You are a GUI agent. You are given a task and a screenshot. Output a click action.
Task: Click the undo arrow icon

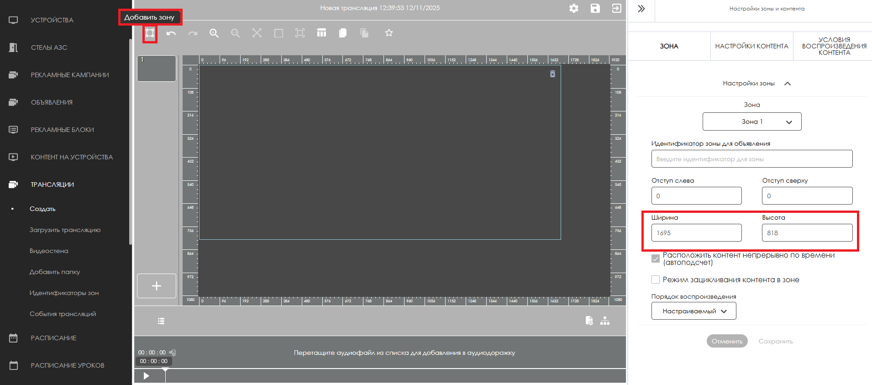[x=171, y=33]
